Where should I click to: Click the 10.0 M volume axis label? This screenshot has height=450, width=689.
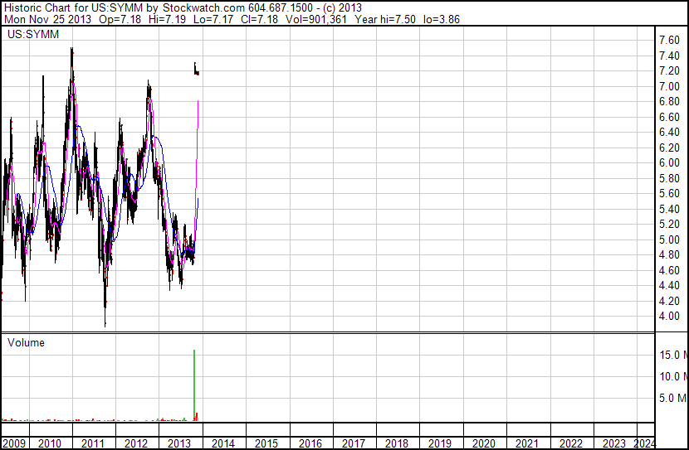(x=673, y=376)
